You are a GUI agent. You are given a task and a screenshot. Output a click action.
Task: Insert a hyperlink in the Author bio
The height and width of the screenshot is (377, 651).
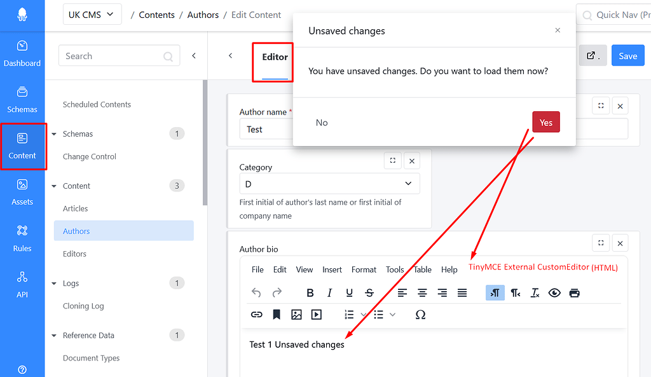tap(256, 314)
